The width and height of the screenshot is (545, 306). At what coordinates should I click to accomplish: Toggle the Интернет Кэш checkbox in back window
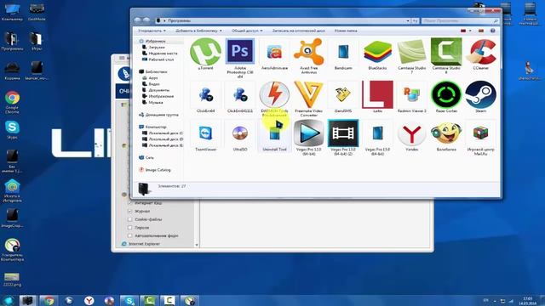click(130, 203)
